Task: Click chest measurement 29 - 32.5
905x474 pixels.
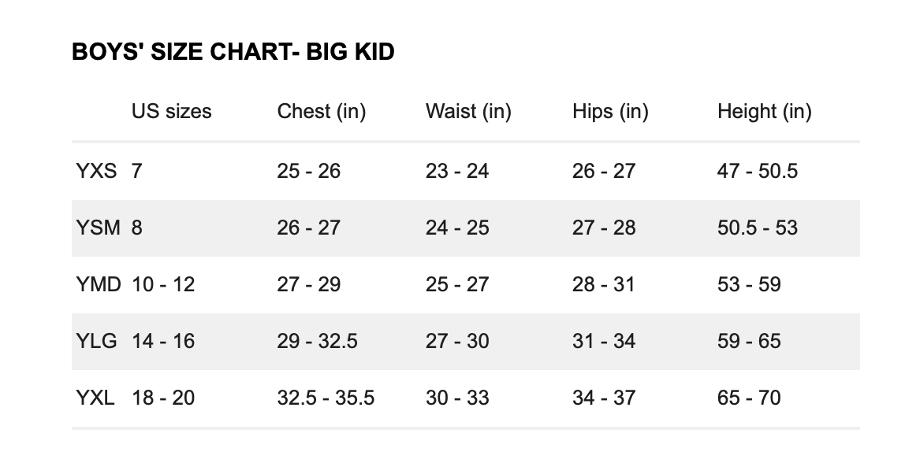Action: tap(317, 341)
